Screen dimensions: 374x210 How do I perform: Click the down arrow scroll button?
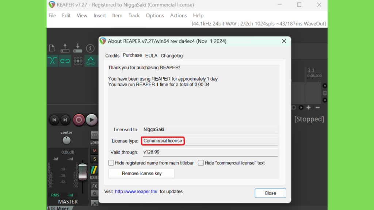[325, 100]
